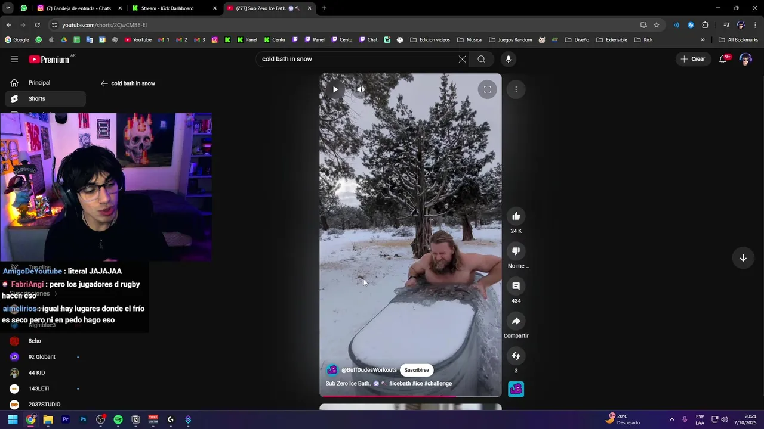Switch to the Bandeja de entrada Chats tab
764x429 pixels.
79,8
